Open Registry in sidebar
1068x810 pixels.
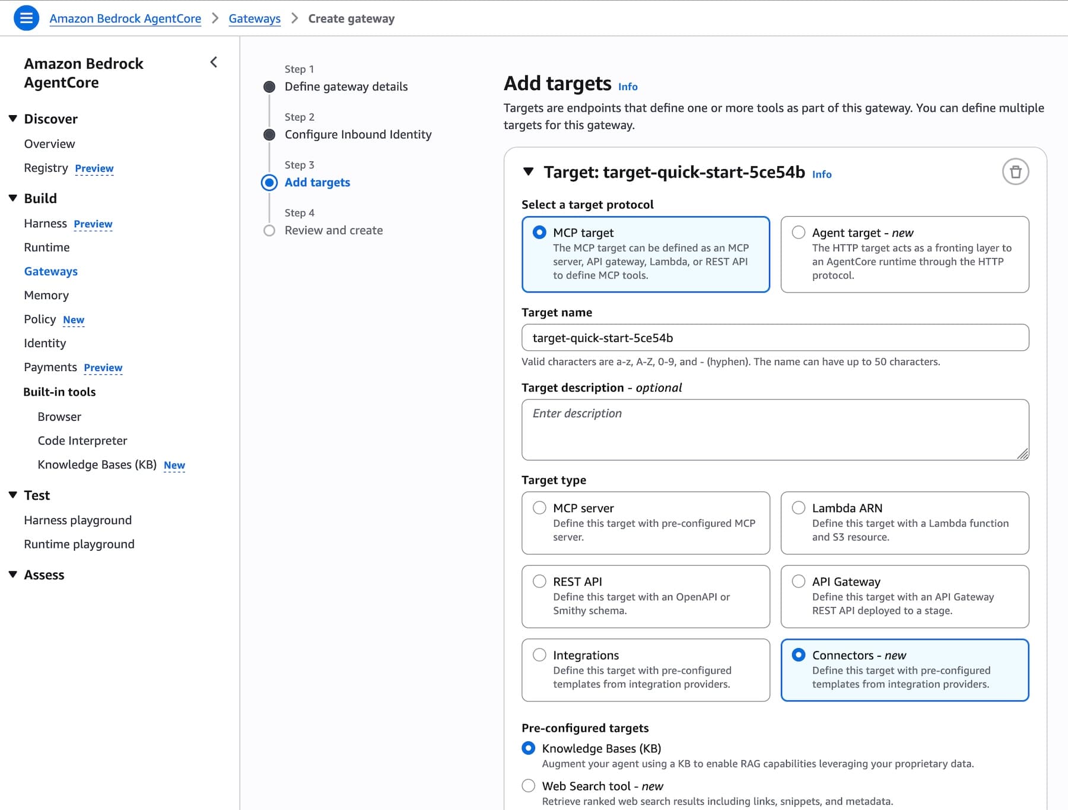pyautogui.click(x=46, y=168)
